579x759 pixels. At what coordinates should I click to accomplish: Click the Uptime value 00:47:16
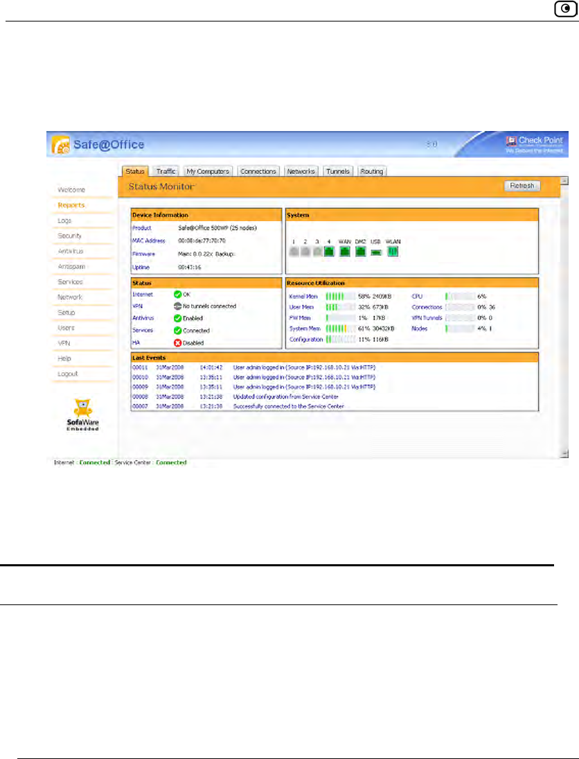190,267
